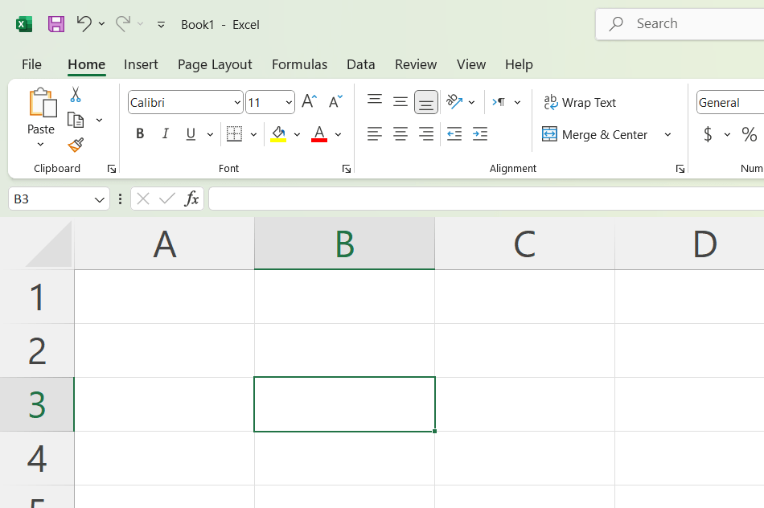The width and height of the screenshot is (764, 508).
Task: Expand the Paste options arrow
Action: [40, 144]
